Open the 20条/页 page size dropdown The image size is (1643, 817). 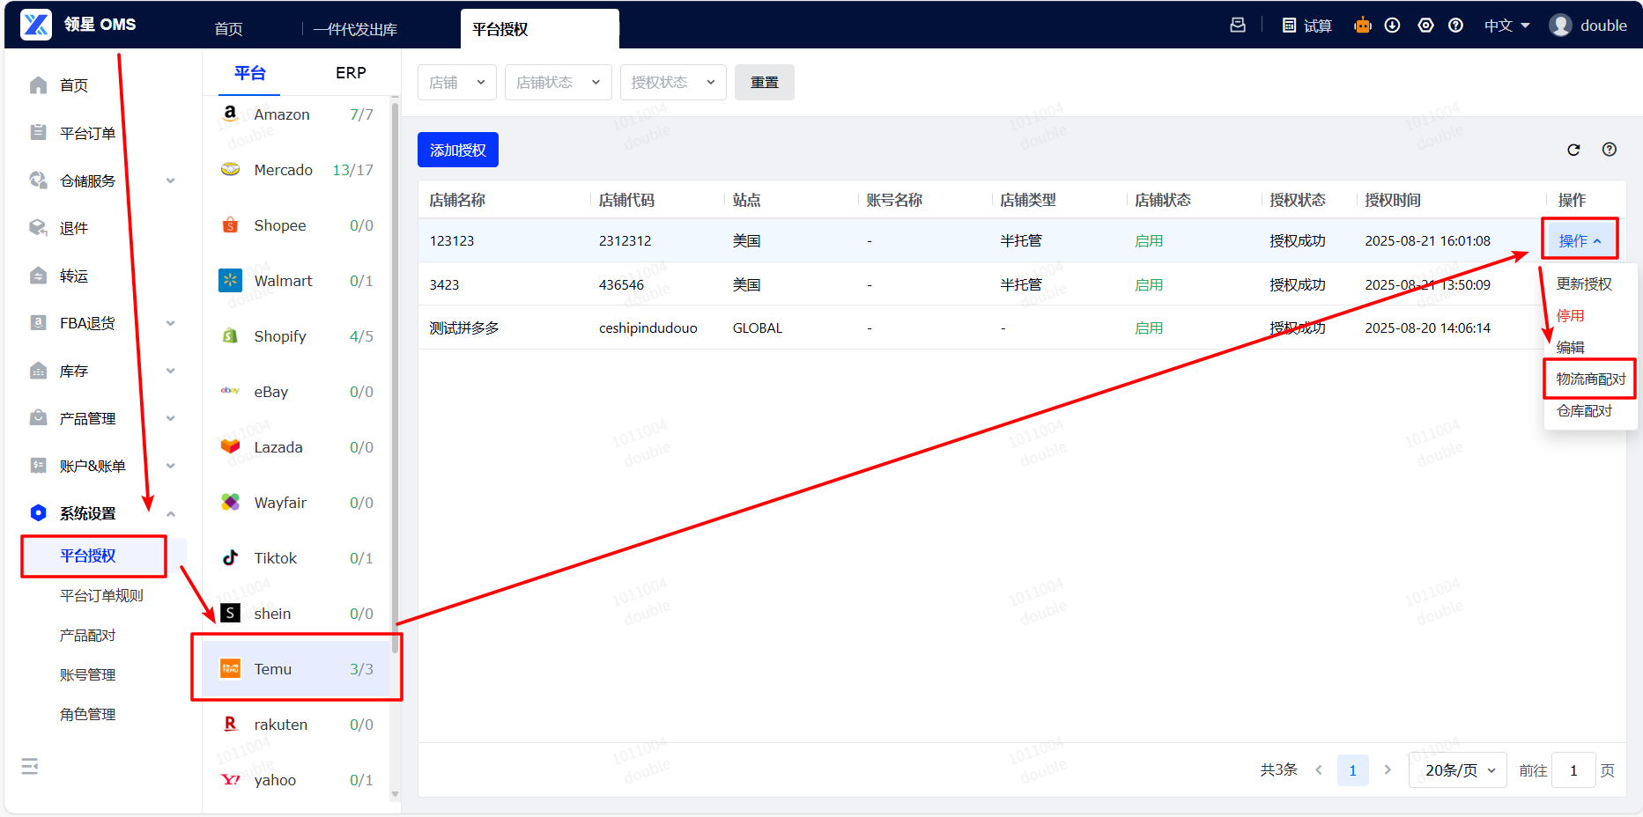coord(1458,770)
